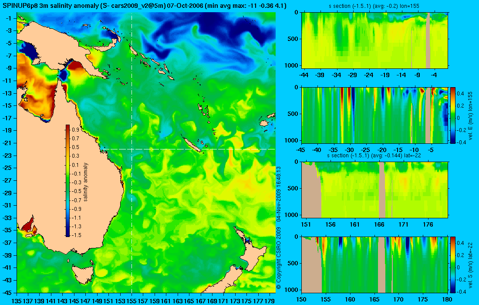Click the -45 latitude label on map axis

(x=7, y=292)
